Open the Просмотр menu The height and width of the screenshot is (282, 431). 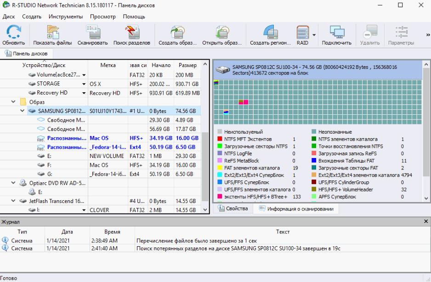[103, 17]
